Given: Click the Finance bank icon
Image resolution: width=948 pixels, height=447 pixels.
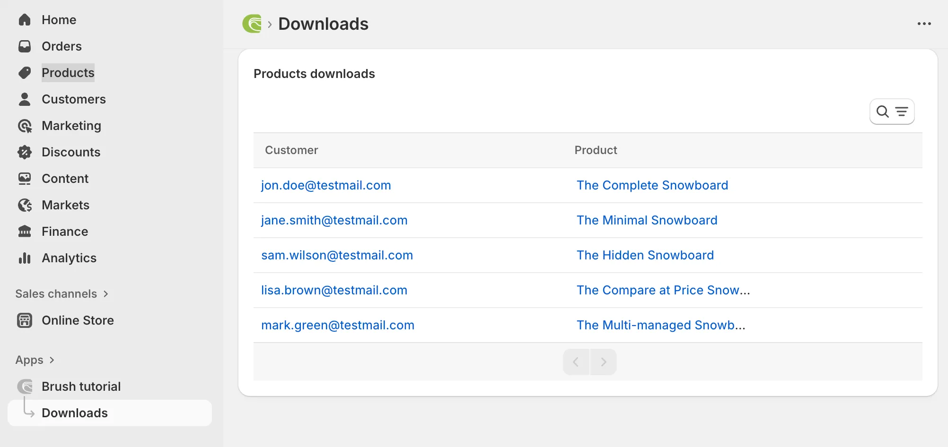Looking at the screenshot, I should tap(25, 232).
